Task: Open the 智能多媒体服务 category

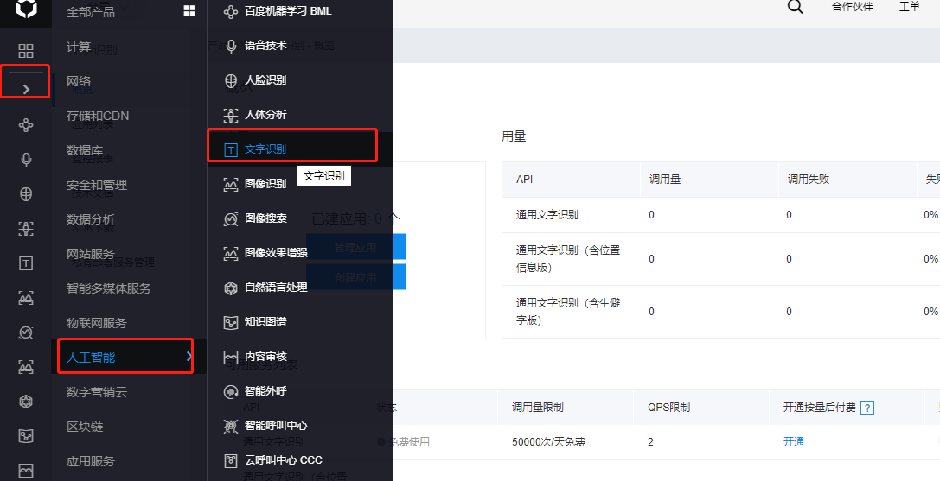Action: [x=108, y=288]
